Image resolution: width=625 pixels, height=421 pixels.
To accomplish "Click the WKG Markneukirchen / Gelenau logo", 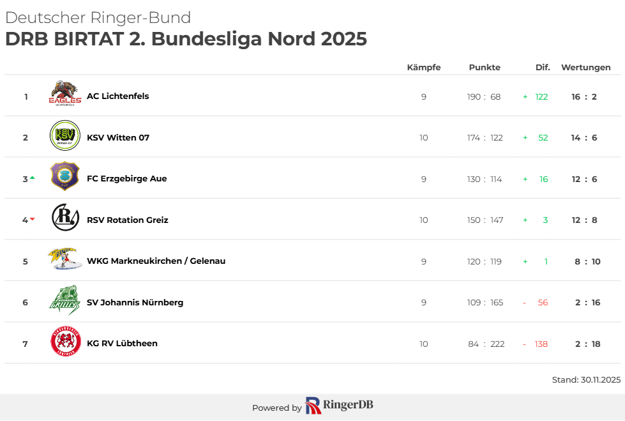I will [65, 259].
